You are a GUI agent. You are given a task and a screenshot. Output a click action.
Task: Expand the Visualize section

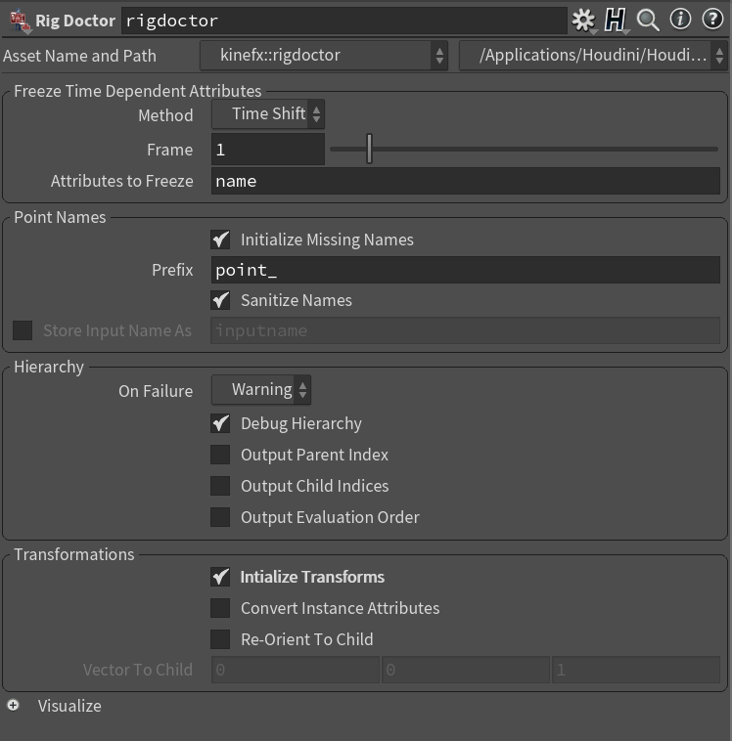click(14, 705)
